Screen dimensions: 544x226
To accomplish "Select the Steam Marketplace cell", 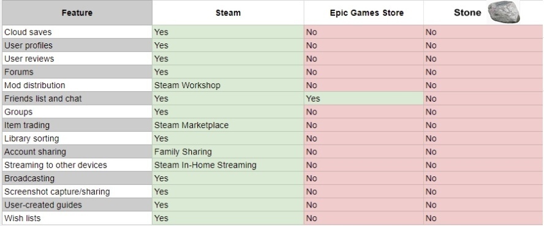I will pos(228,125).
